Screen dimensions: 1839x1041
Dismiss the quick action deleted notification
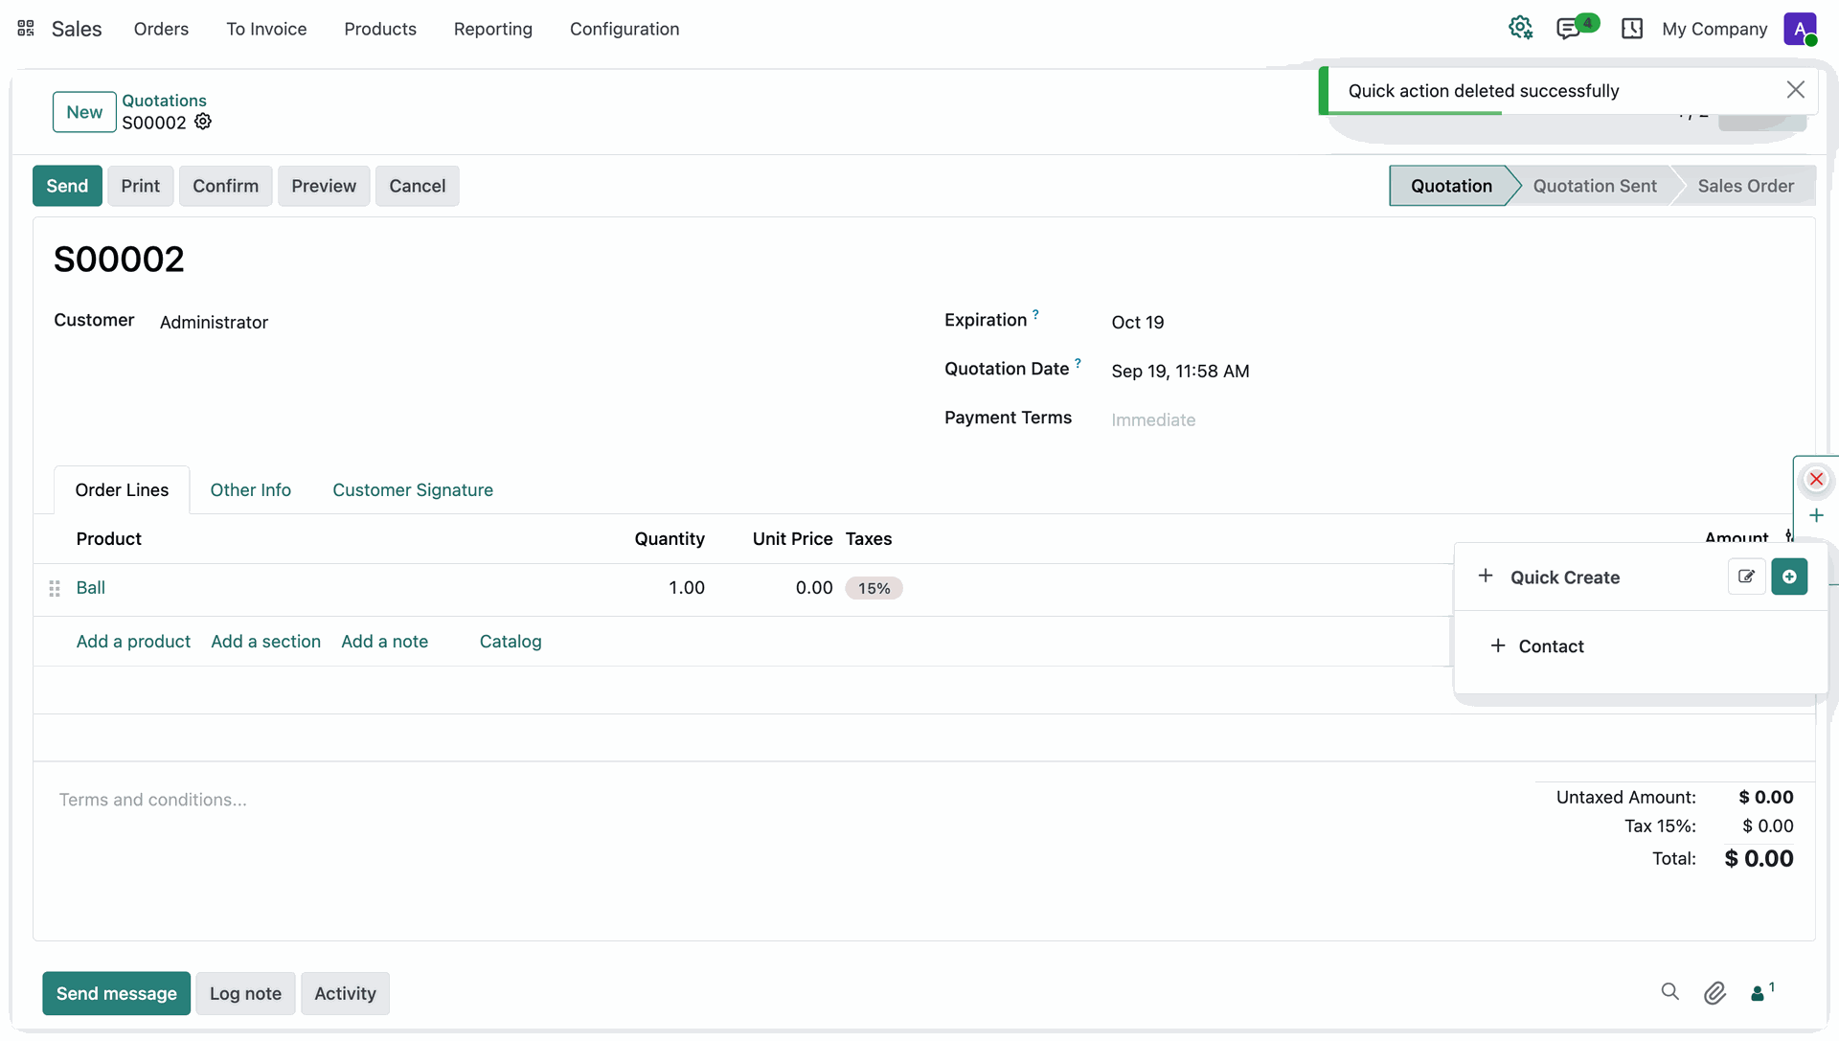pos(1796,90)
